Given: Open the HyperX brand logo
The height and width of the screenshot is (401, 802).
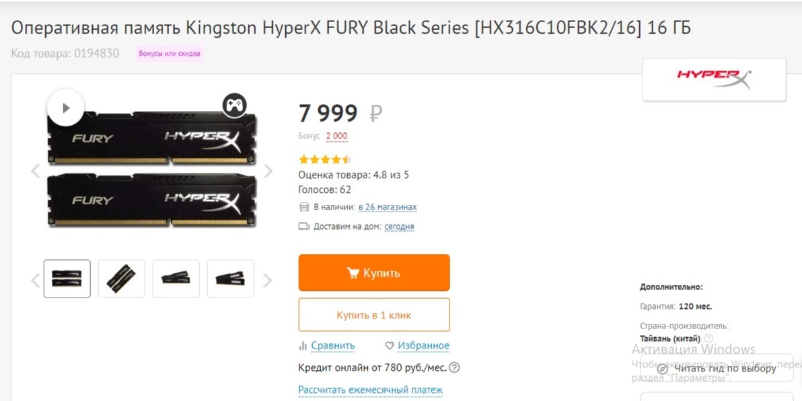Looking at the screenshot, I should (x=714, y=79).
